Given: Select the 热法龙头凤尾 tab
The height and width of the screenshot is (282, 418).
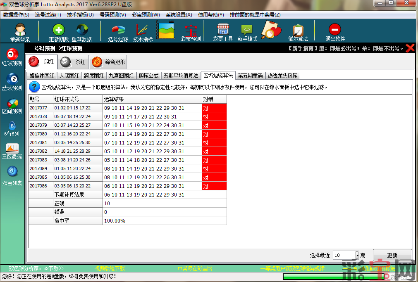Looking at the screenshot, I should (x=282, y=76).
